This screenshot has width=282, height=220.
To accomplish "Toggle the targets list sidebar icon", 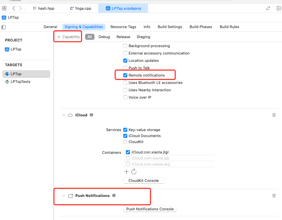I will click(x=4, y=27).
